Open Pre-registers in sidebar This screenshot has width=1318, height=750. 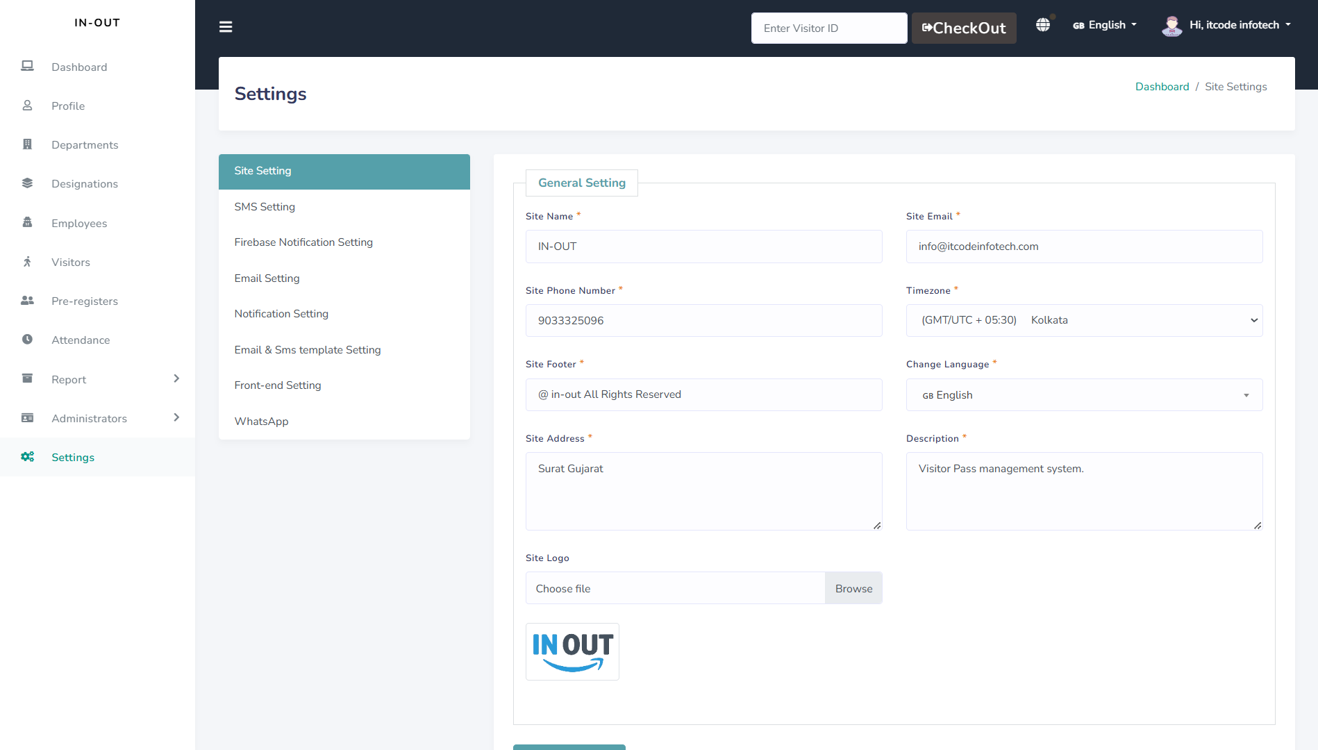97,301
